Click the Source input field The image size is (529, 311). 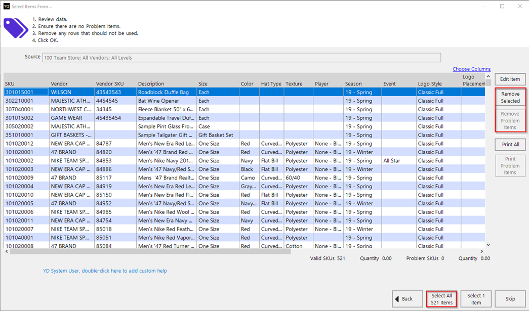click(x=241, y=58)
